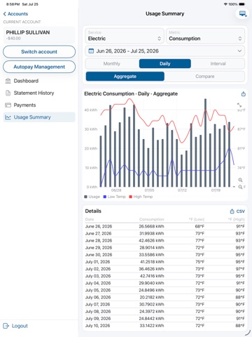This screenshot has width=252, height=337.
Task: Switch to Compare mode
Action: (205, 77)
